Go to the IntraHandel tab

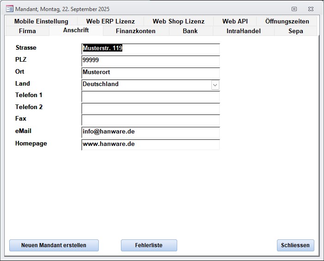[x=243, y=31]
